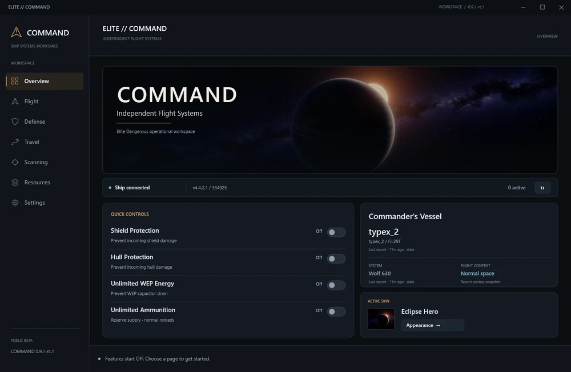Viewport: 571px width, 372px height.
Task: Click the Resources layers icon in sidebar
Action: tap(15, 183)
